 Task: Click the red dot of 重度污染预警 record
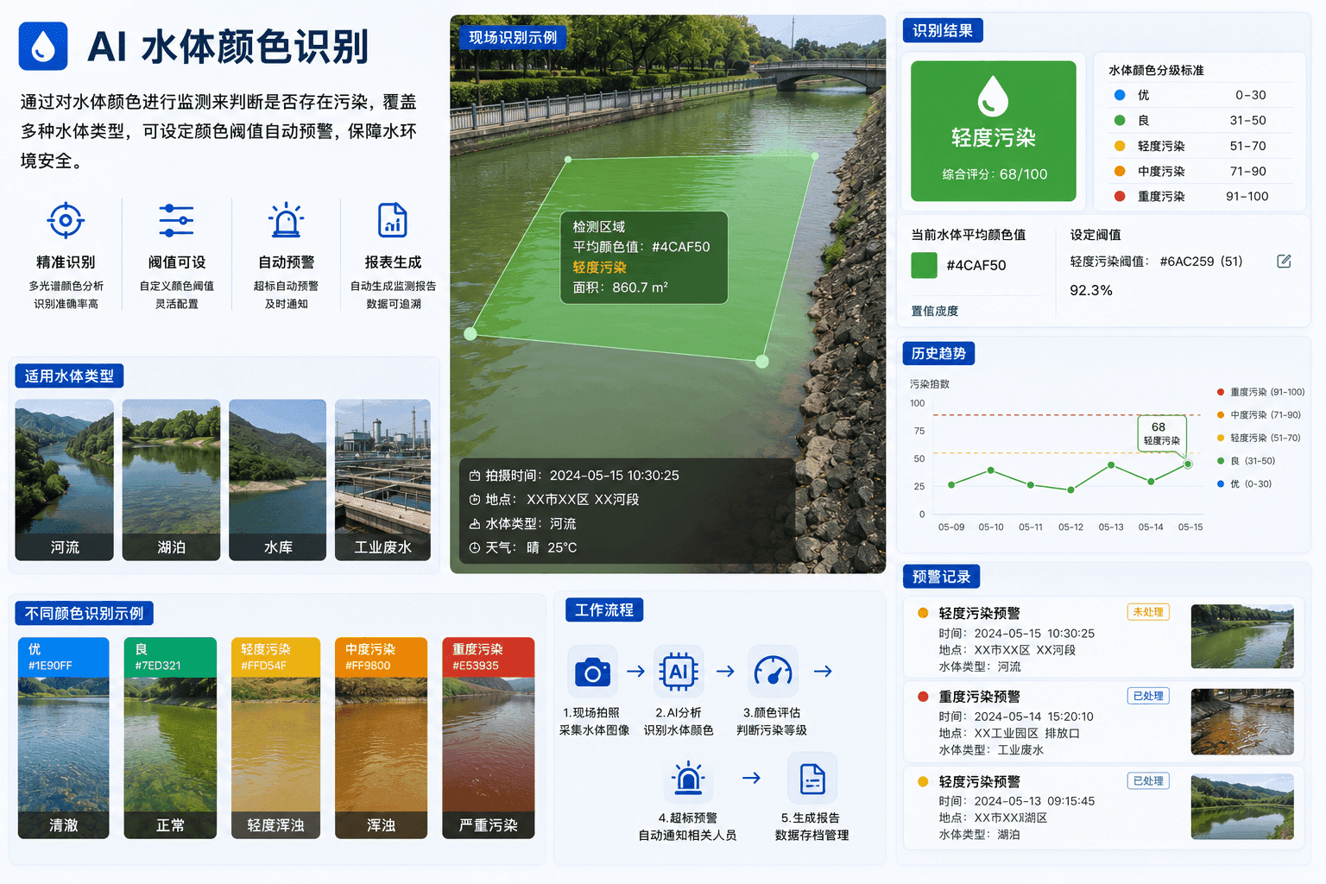point(923,697)
